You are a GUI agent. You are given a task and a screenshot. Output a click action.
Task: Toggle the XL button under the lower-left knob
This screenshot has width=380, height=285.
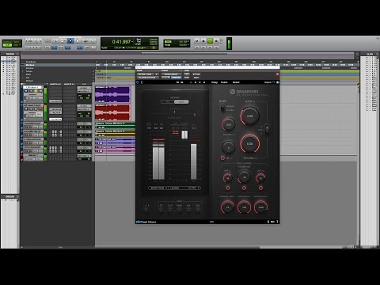click(x=222, y=158)
